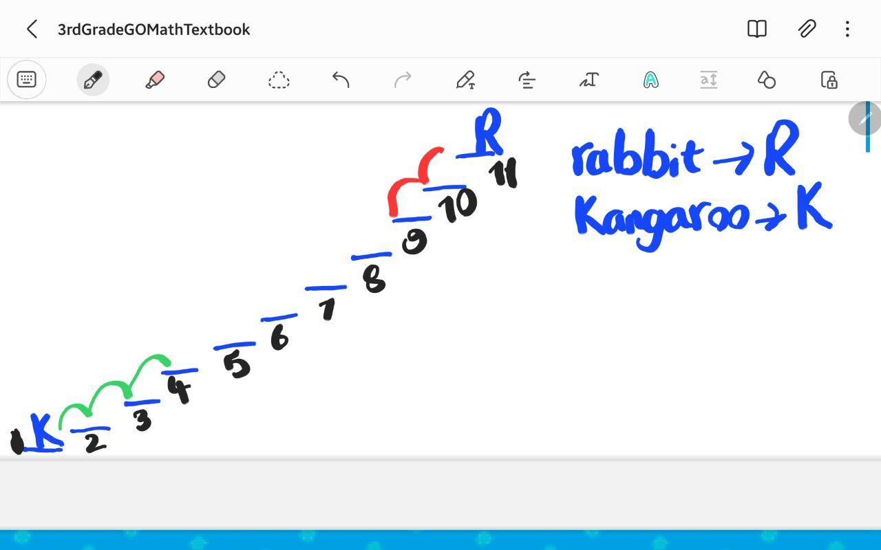This screenshot has width=881, height=550.
Task: Convert handwriting to text
Action: point(588,80)
